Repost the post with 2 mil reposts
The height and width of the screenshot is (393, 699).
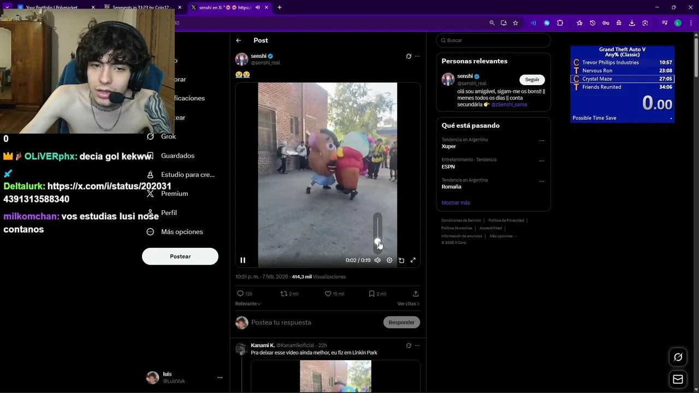pos(289,294)
